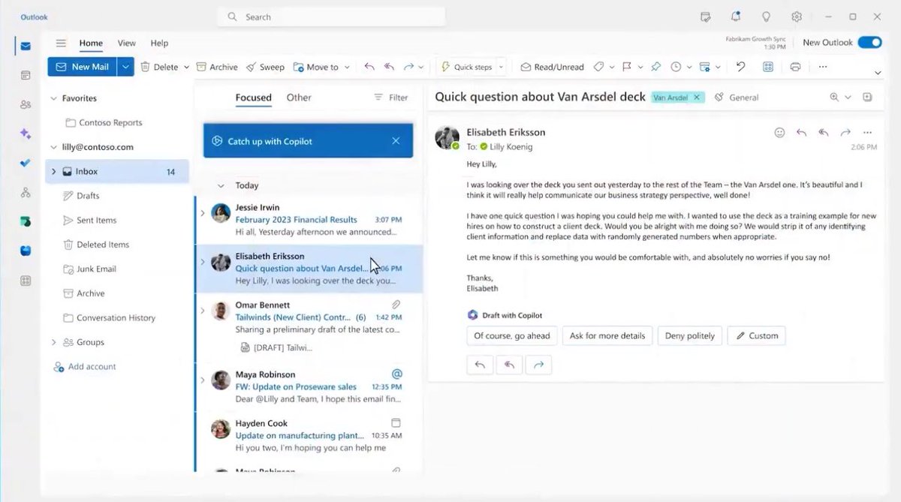Screen dimensions: 901x502
Task: Open the Org Explorer icon in sidebar
Action: click(26, 193)
